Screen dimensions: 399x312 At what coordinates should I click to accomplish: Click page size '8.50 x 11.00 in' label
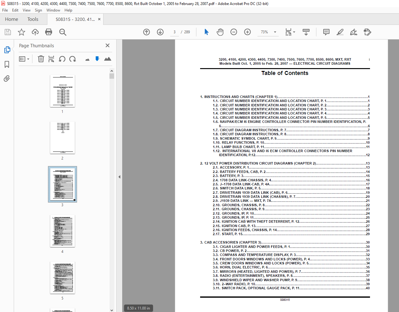tap(138, 308)
